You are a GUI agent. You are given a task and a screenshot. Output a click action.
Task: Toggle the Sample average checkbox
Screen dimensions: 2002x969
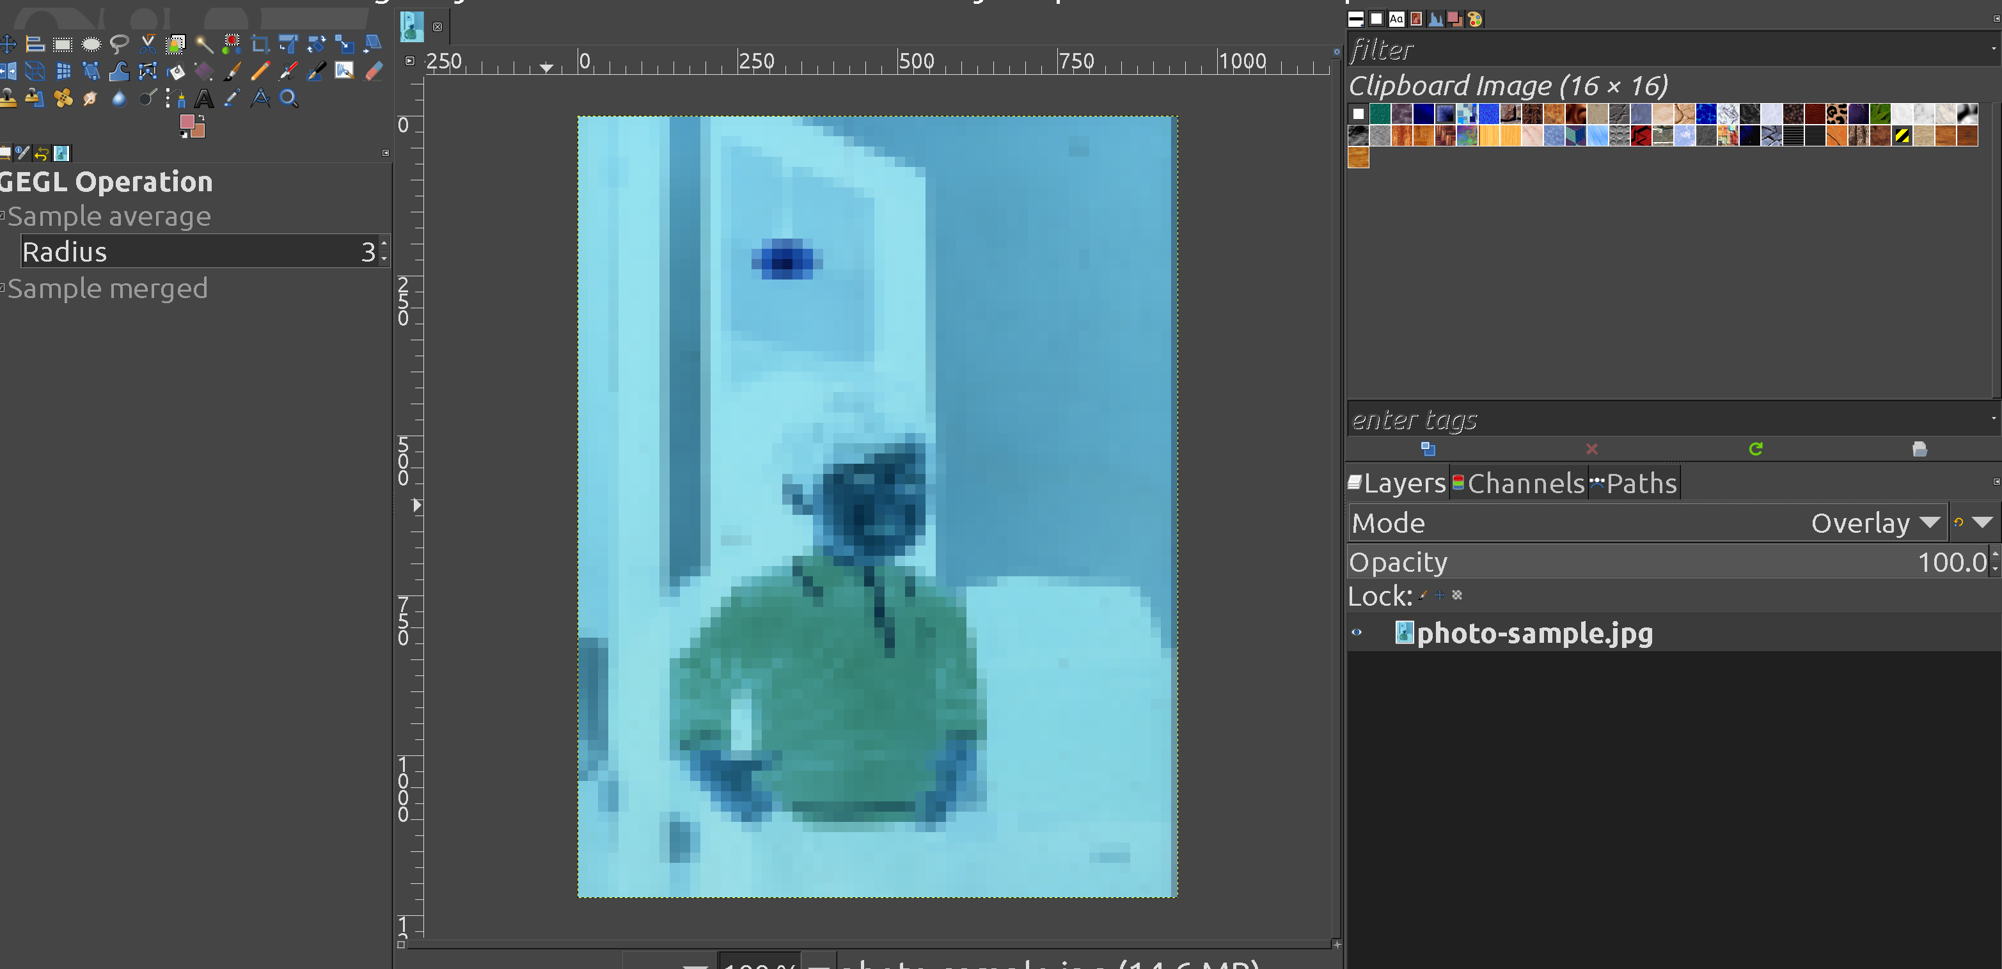coord(3,216)
